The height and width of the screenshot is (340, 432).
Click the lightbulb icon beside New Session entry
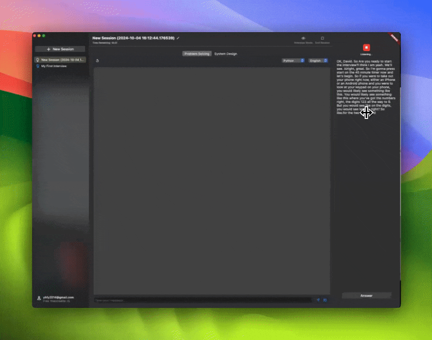[x=38, y=59]
